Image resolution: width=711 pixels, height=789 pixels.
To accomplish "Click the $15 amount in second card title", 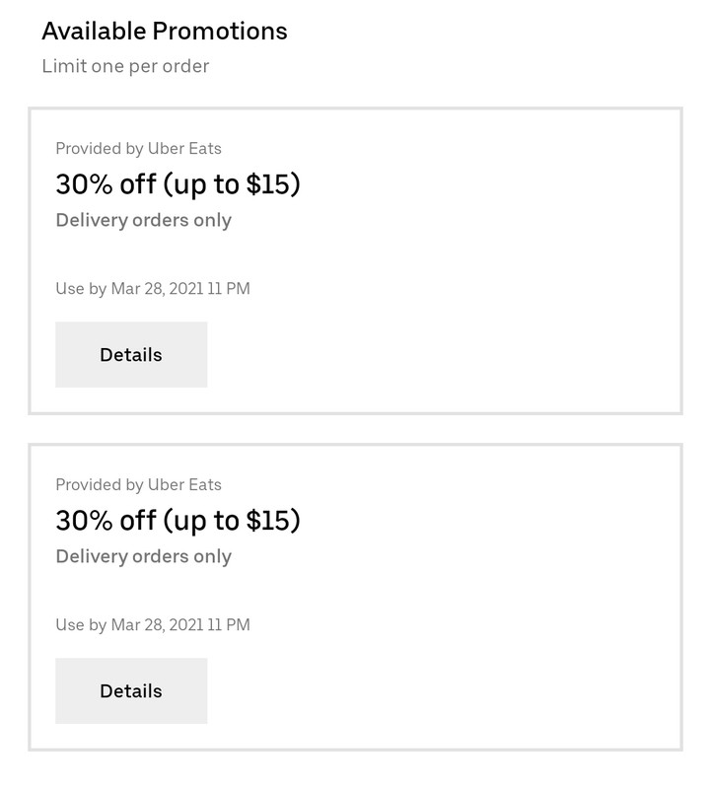I will coord(268,521).
